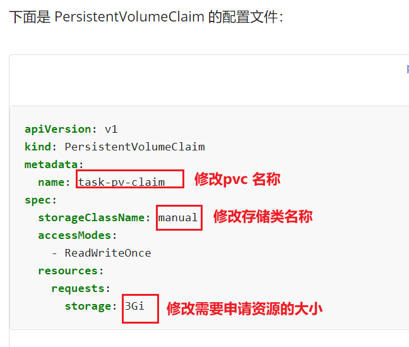Click the spec key in the YAML
Viewport: 409px width, 347px height.
38,200
